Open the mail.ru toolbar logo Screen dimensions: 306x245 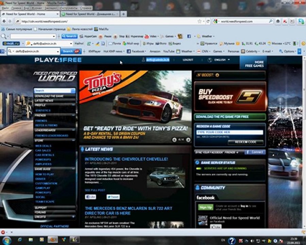tap(11, 43)
